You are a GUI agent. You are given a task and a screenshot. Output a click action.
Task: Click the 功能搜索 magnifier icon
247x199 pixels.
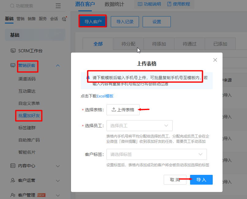pos(12,6)
